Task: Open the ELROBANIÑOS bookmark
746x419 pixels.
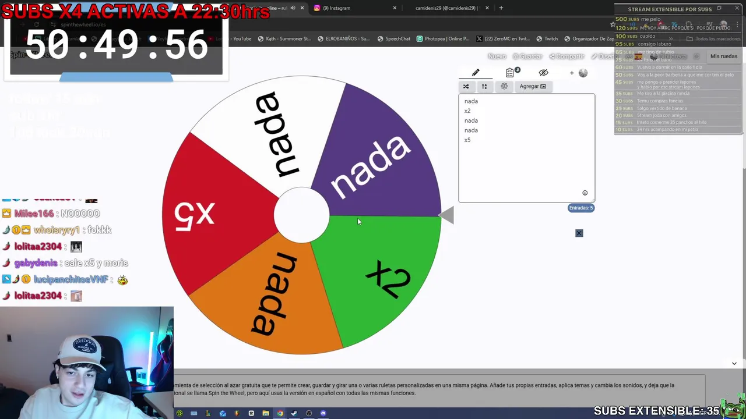Action: pyautogui.click(x=343, y=39)
